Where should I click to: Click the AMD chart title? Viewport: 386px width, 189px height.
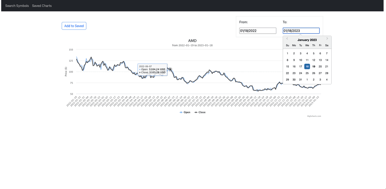point(193,41)
